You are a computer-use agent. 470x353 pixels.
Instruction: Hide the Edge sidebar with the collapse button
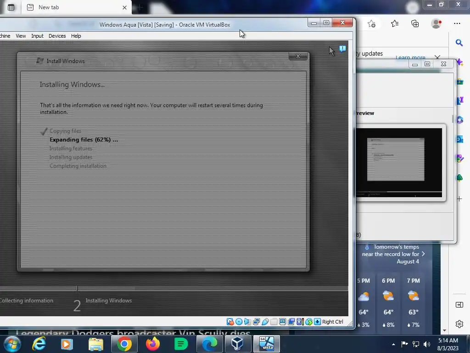pos(459,305)
